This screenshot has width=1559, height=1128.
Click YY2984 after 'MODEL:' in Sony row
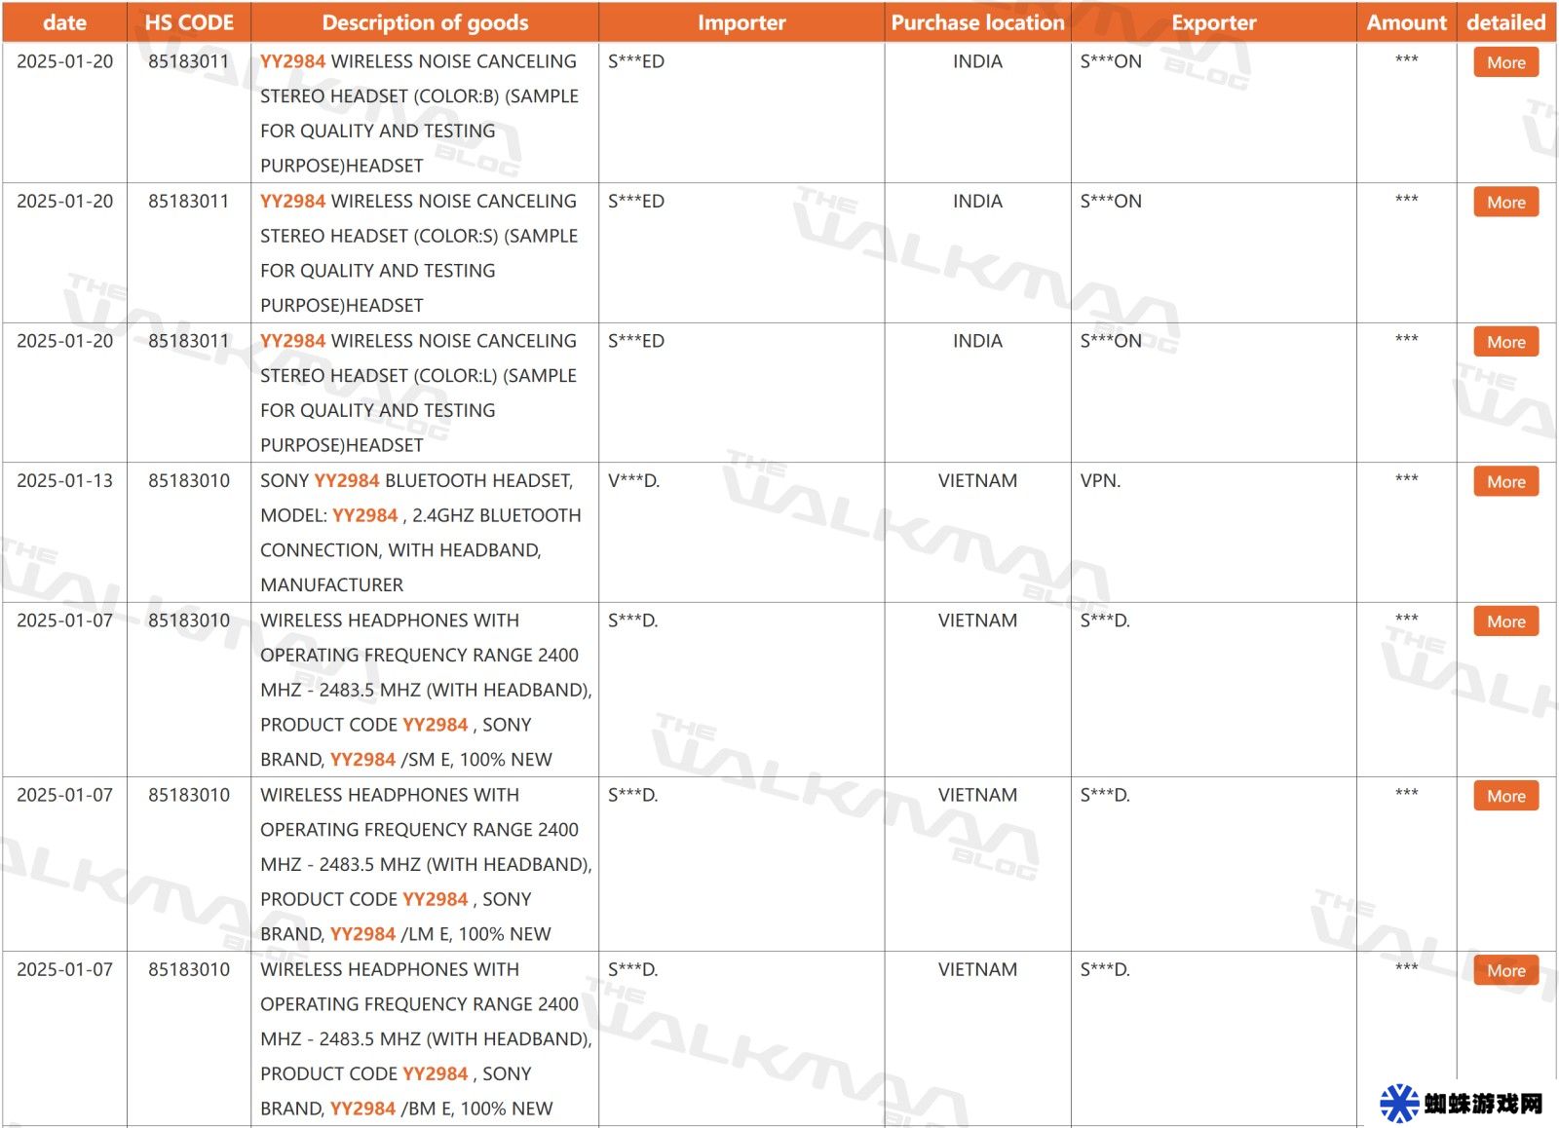(365, 515)
